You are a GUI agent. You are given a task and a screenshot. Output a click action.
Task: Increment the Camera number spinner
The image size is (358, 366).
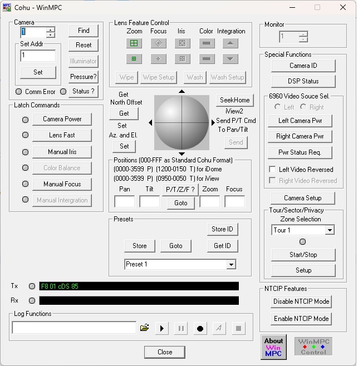51,30
